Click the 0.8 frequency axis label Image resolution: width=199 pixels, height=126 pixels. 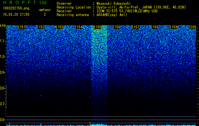3,88
